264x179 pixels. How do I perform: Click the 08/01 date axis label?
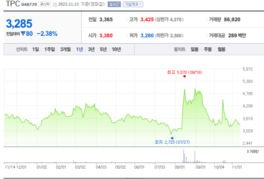pyautogui.click(x=180, y=167)
